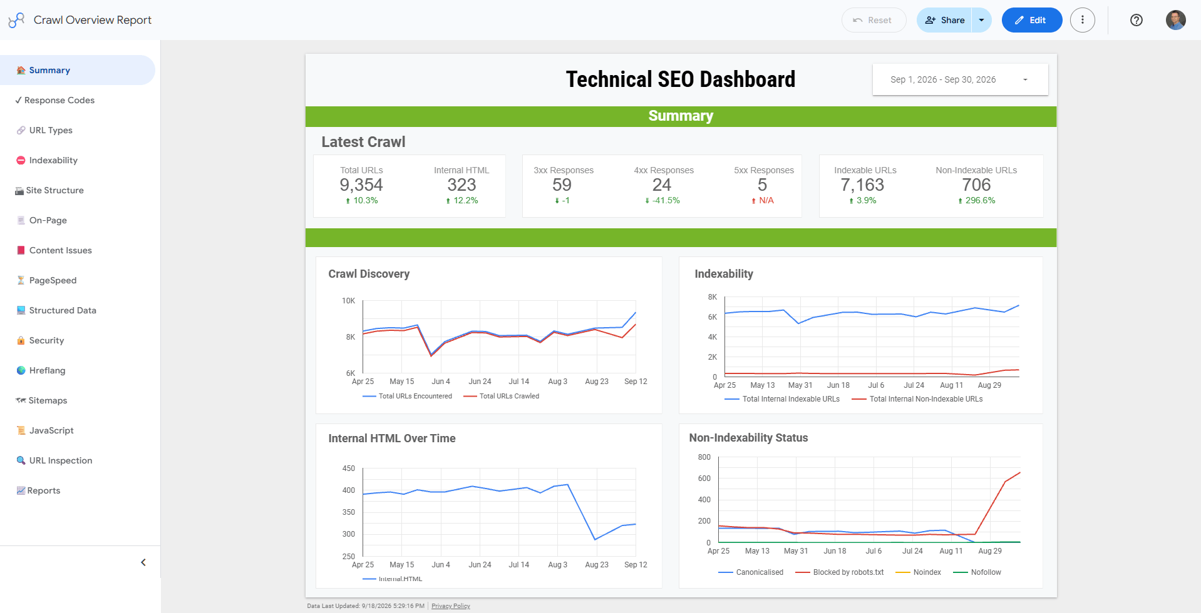Click the hourglass icon beside PageSpeed

pos(21,280)
